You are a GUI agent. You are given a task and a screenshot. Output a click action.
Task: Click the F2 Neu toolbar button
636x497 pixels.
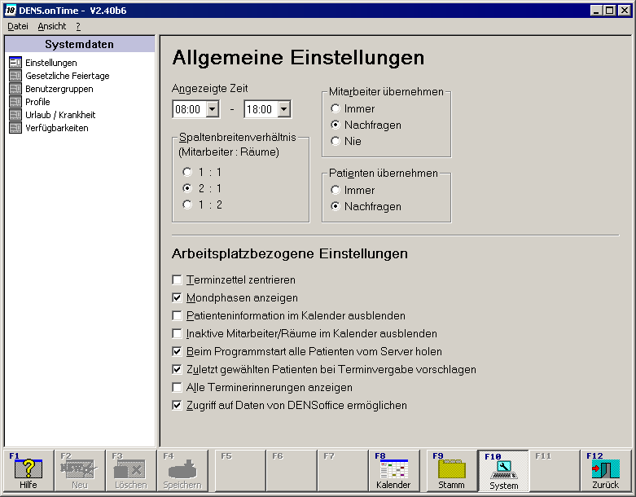click(80, 471)
